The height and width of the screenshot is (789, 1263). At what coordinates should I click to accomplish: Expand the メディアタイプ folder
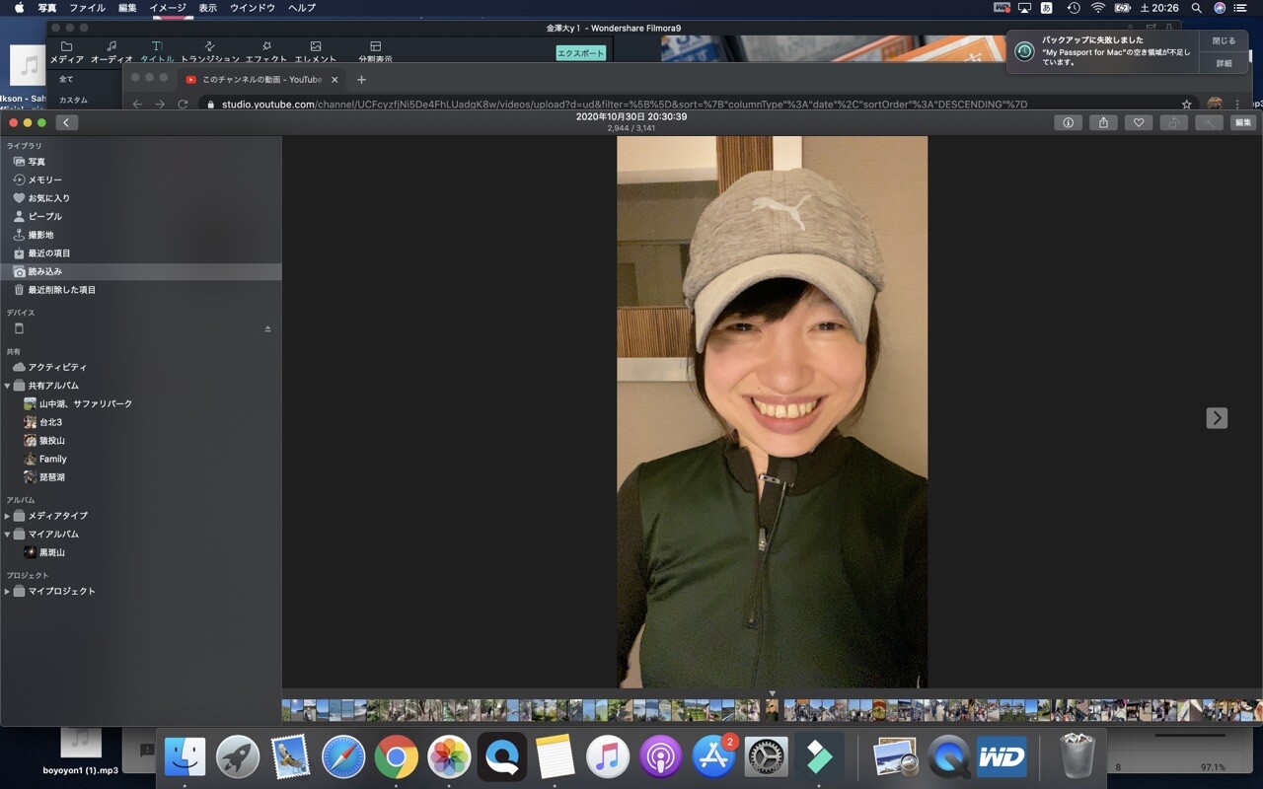point(8,516)
